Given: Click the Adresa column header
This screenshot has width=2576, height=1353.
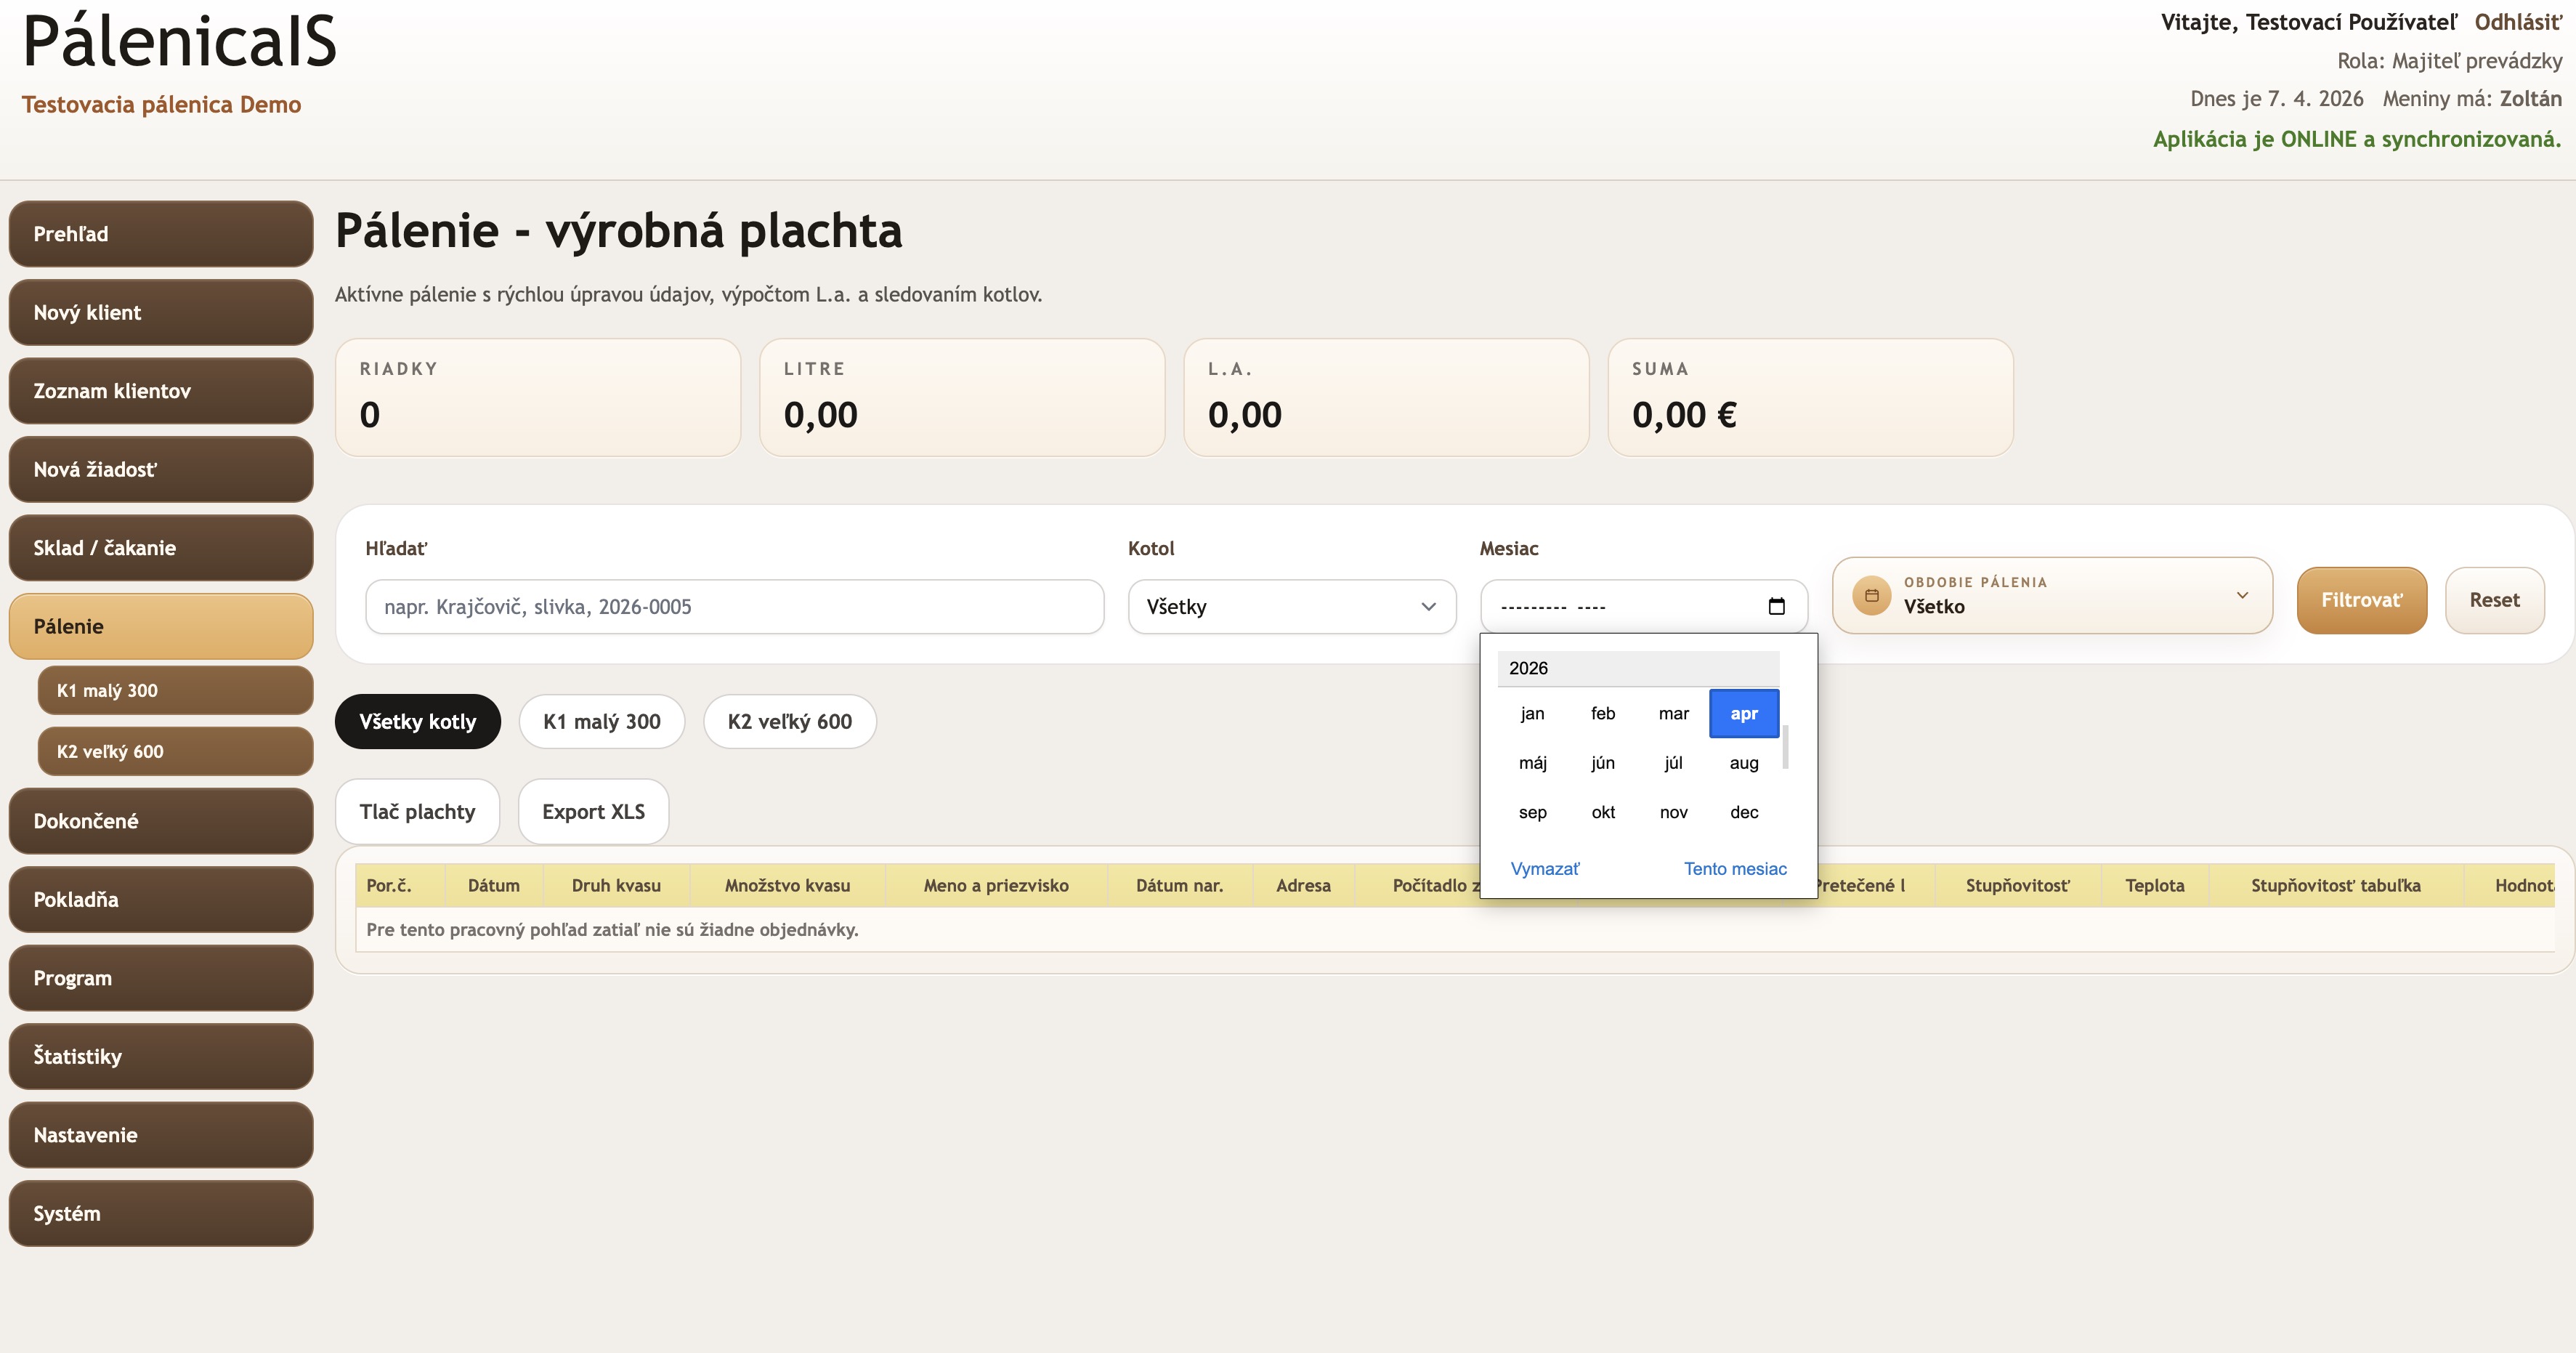Looking at the screenshot, I should (x=1303, y=885).
